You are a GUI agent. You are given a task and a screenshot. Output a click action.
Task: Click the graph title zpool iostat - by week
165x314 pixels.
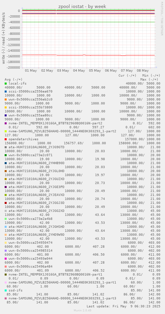tap(82, 7)
